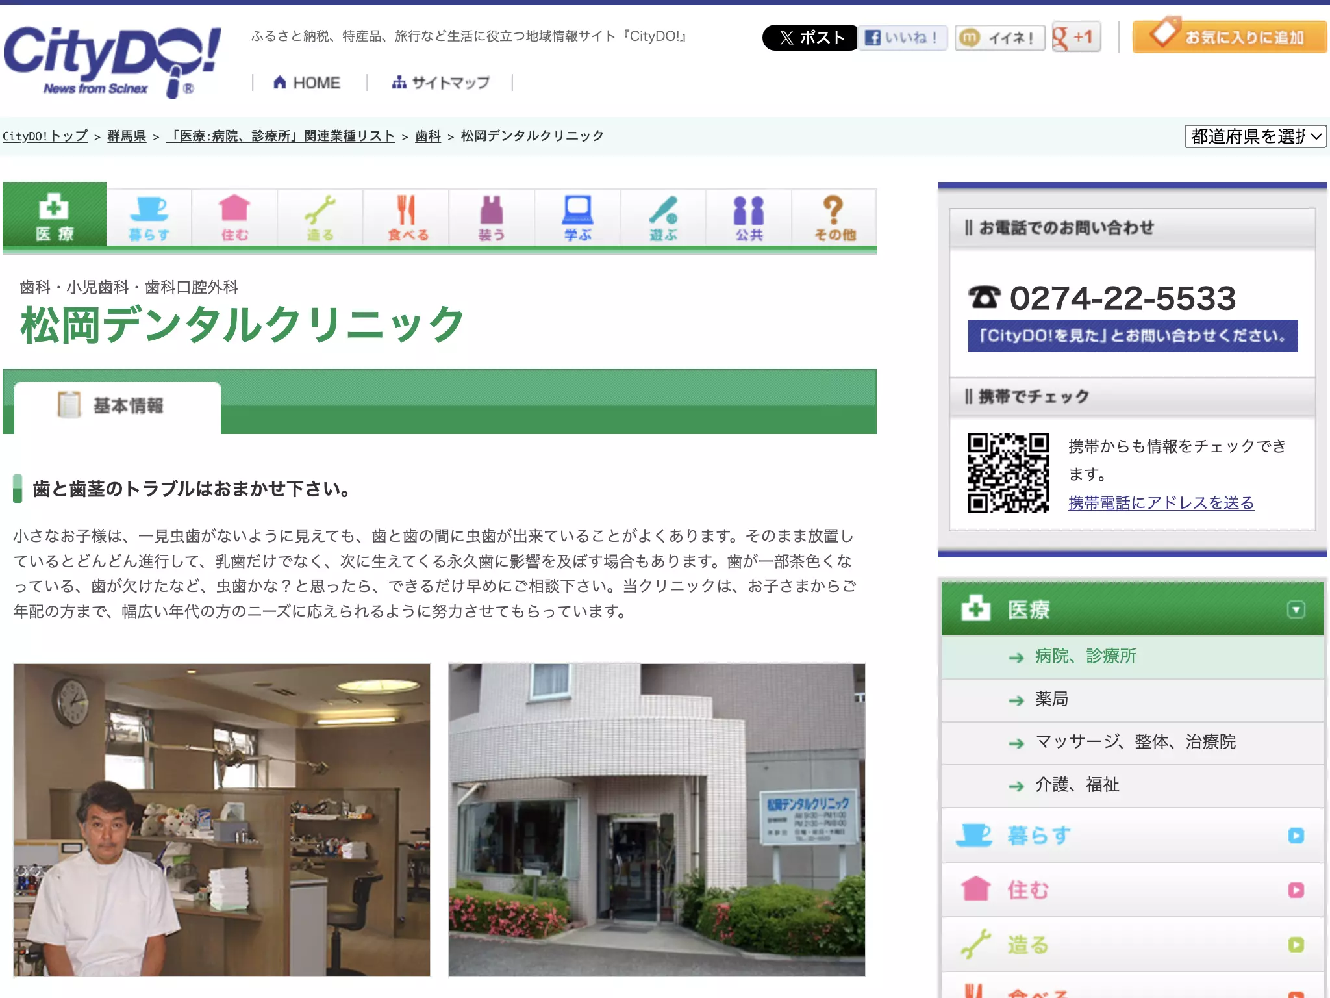1330x998 pixels.
Task: Expand the sidebar 造る section
Action: tap(1132, 944)
